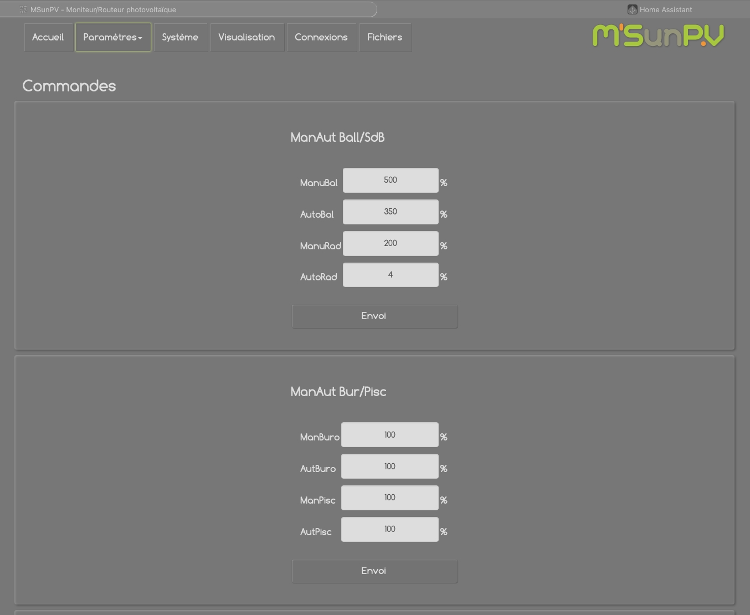
Task: Send ManAut Ball/SdB values with Envoi
Action: (375, 316)
